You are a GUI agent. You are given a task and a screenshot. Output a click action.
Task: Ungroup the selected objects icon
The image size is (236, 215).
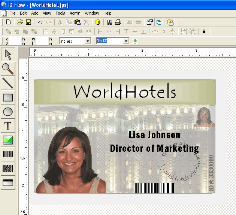[x=193, y=31]
